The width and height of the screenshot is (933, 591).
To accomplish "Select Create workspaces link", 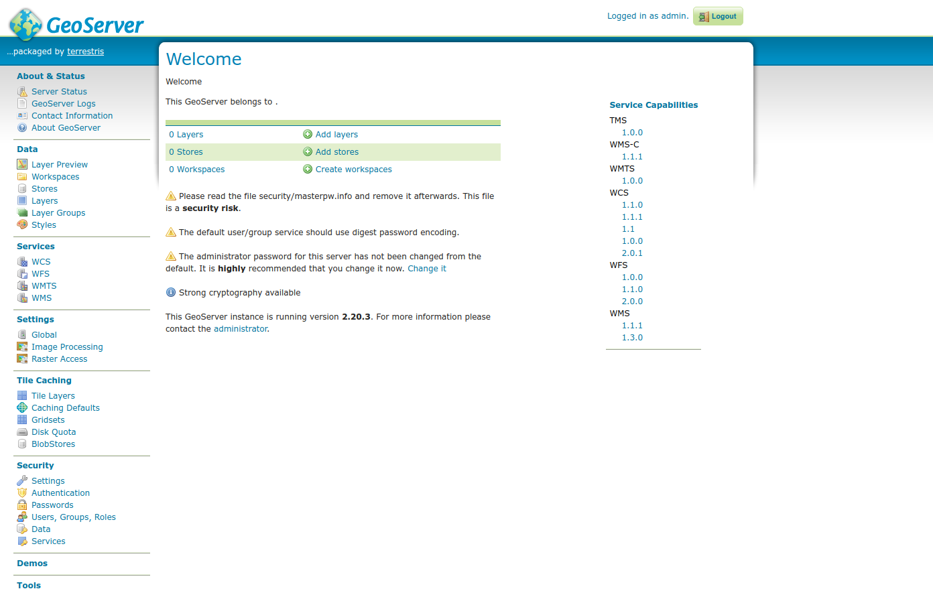I will (353, 170).
